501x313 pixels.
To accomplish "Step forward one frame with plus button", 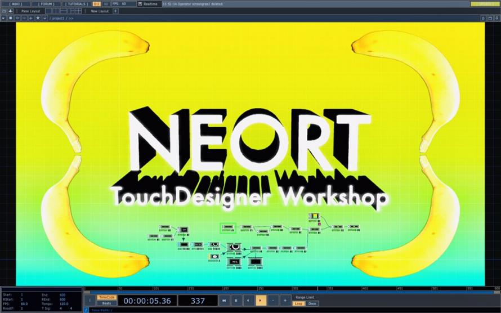I will (x=285, y=301).
